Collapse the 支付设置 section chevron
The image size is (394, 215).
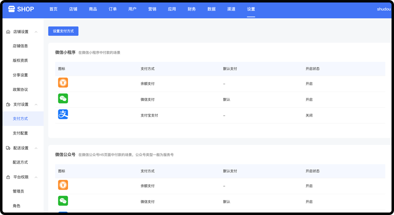tap(36, 104)
